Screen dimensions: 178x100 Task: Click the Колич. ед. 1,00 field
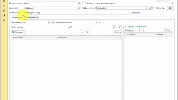point(169,8)
